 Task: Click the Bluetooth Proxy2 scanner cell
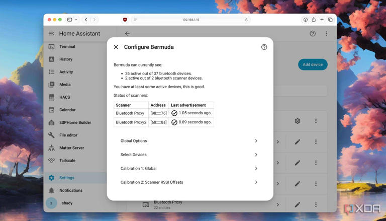click(x=131, y=122)
